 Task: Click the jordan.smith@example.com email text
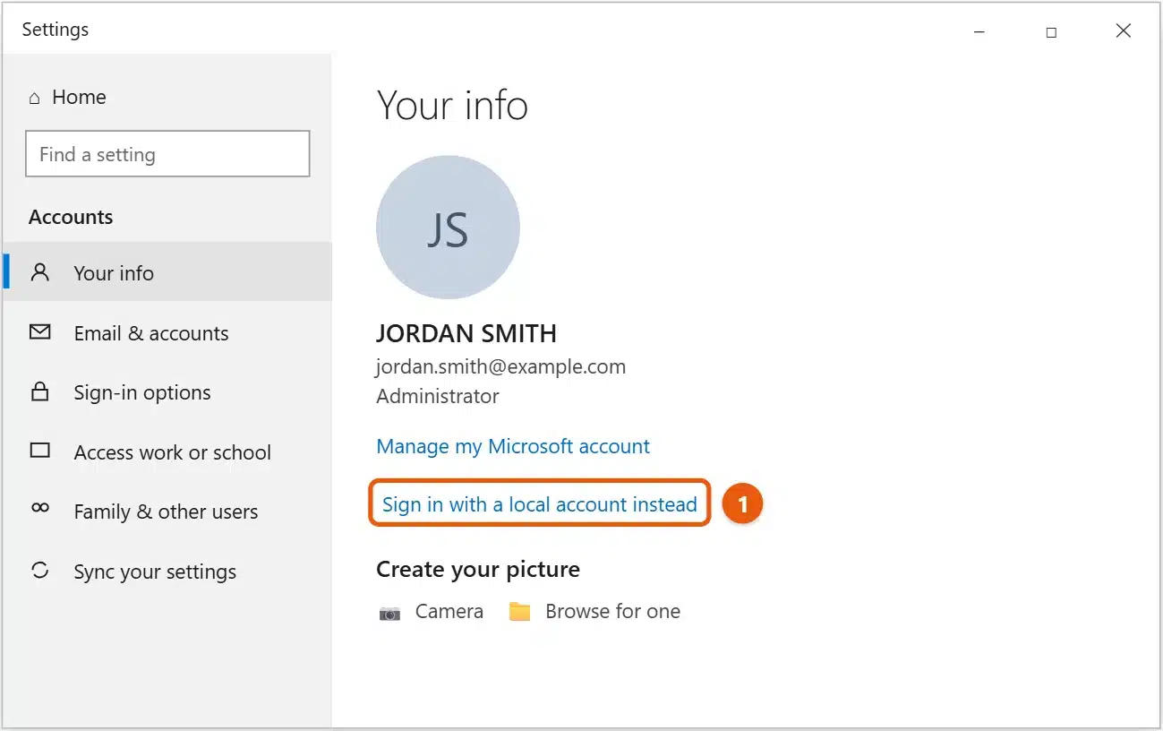(500, 366)
